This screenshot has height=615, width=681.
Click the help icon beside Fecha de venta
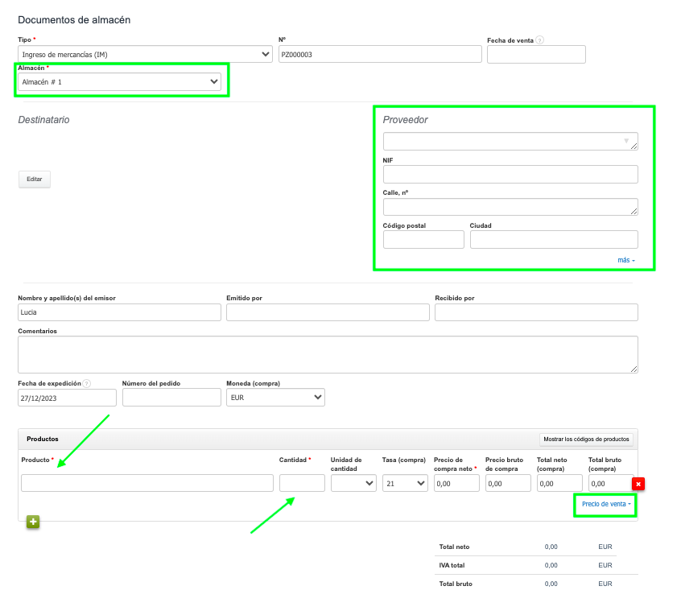pos(539,40)
